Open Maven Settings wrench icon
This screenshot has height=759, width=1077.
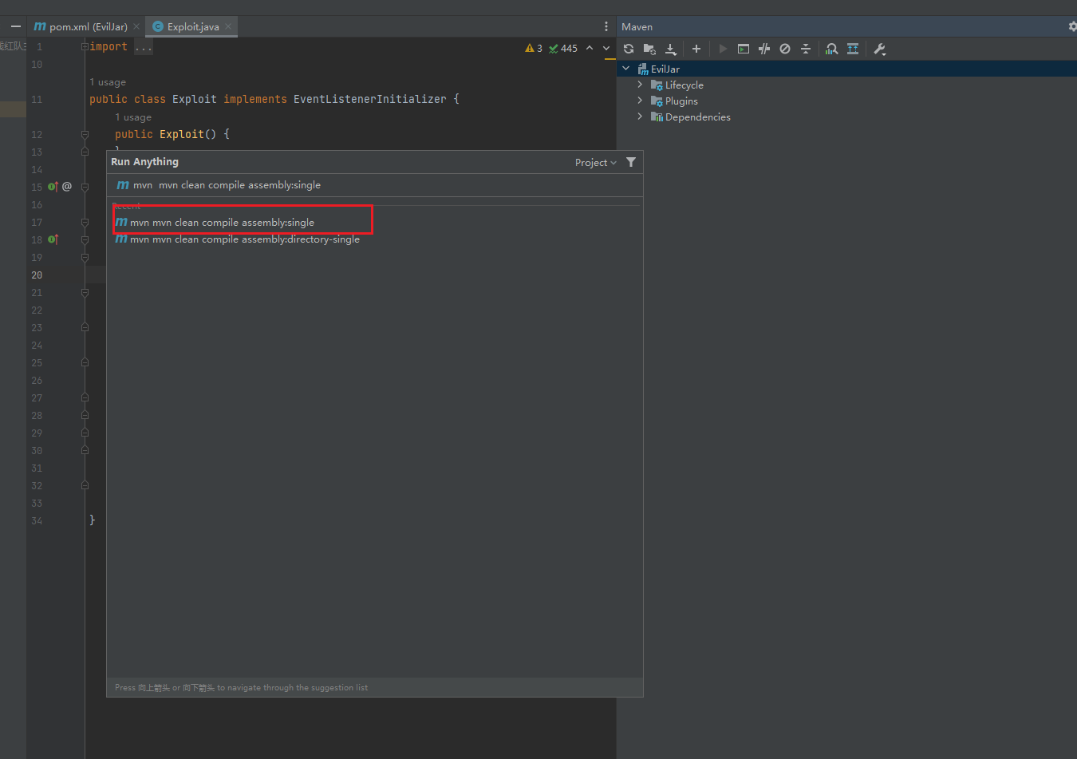coord(880,49)
